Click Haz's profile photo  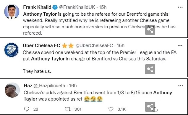click(x=12, y=90)
